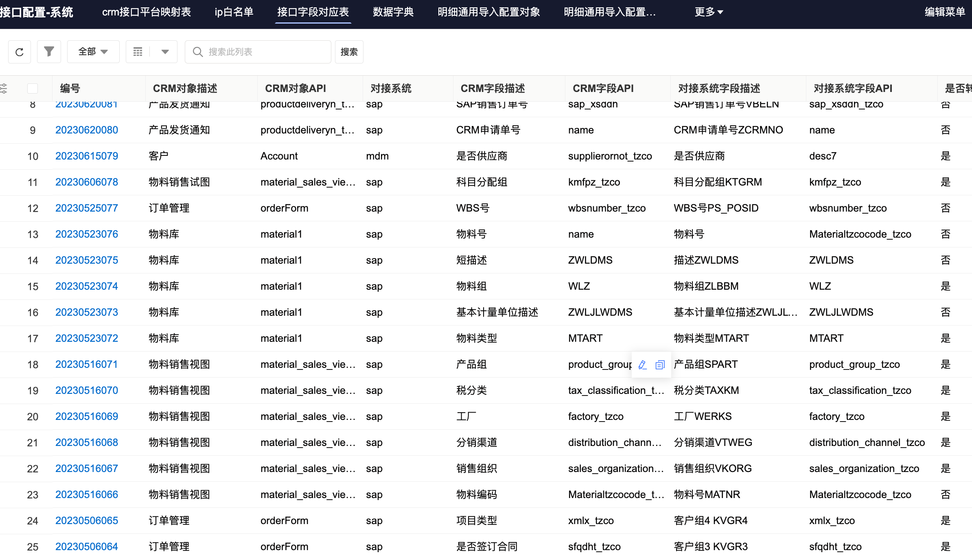Click 编辑菜单 in the top bar
The image size is (972, 555).
click(x=945, y=12)
